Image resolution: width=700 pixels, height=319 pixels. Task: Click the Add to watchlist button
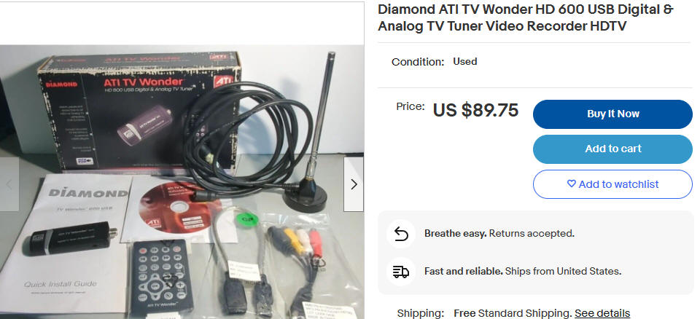[612, 184]
